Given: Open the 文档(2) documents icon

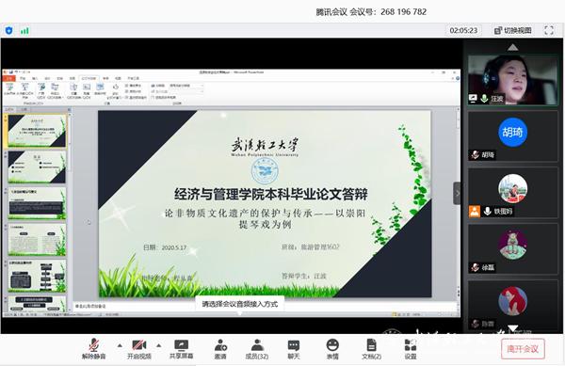Looking at the screenshot, I should click(x=372, y=349).
